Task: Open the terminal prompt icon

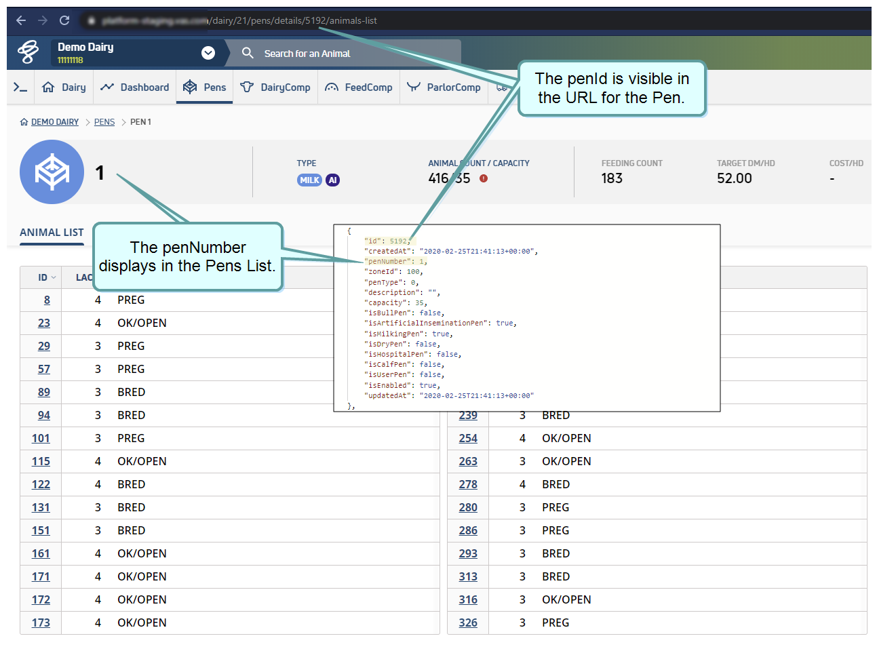Action: (x=20, y=87)
